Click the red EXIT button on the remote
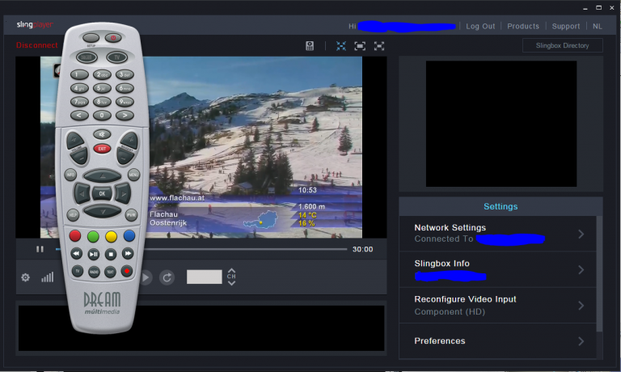621x372 pixels. click(x=102, y=149)
